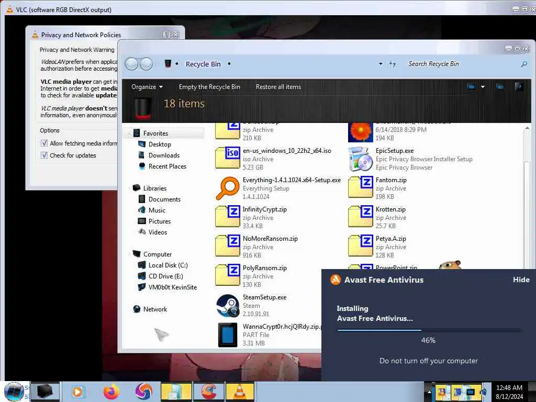536x402 pixels.
Task: Click the Change view icon in toolbar
Action: [472, 87]
